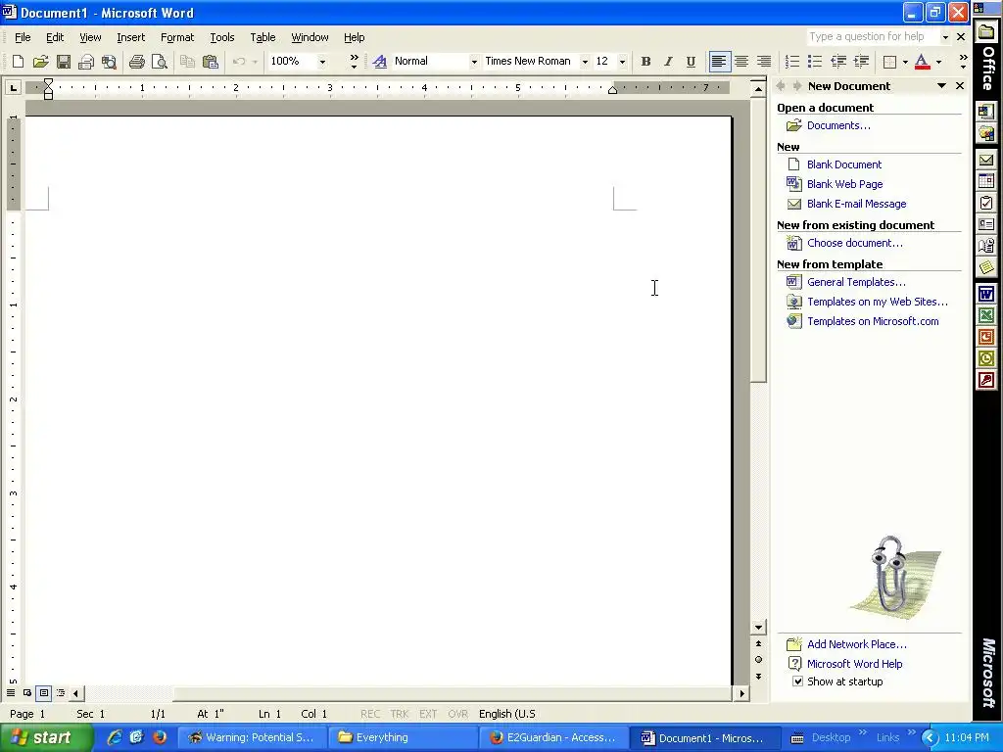Click the Copy toolbar icon
The width and height of the screenshot is (1003, 752).
[x=187, y=62]
